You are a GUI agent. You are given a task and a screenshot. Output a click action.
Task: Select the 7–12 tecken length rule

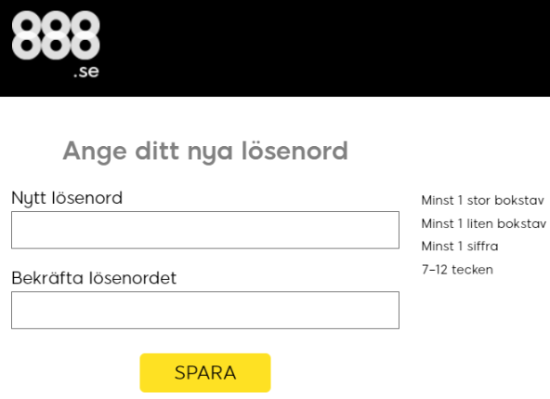[x=457, y=270]
